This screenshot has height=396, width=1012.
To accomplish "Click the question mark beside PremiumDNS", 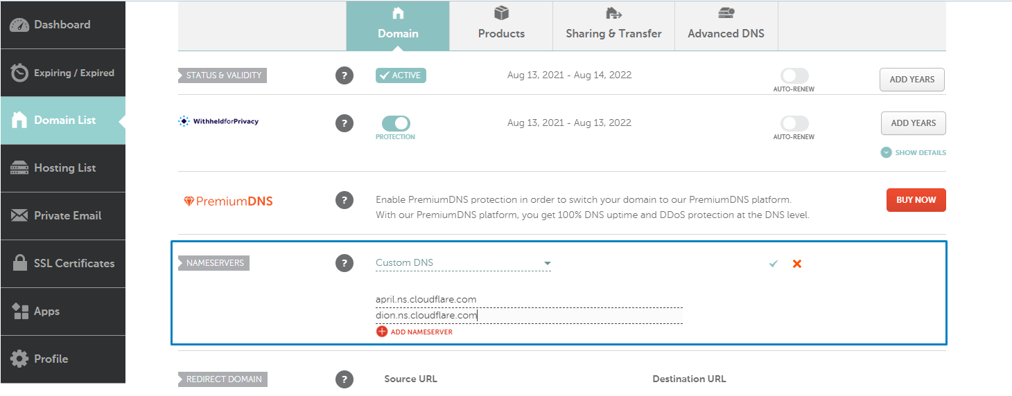I will click(x=344, y=200).
